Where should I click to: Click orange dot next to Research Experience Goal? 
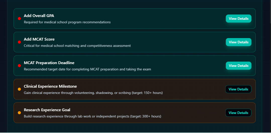(x=19, y=113)
